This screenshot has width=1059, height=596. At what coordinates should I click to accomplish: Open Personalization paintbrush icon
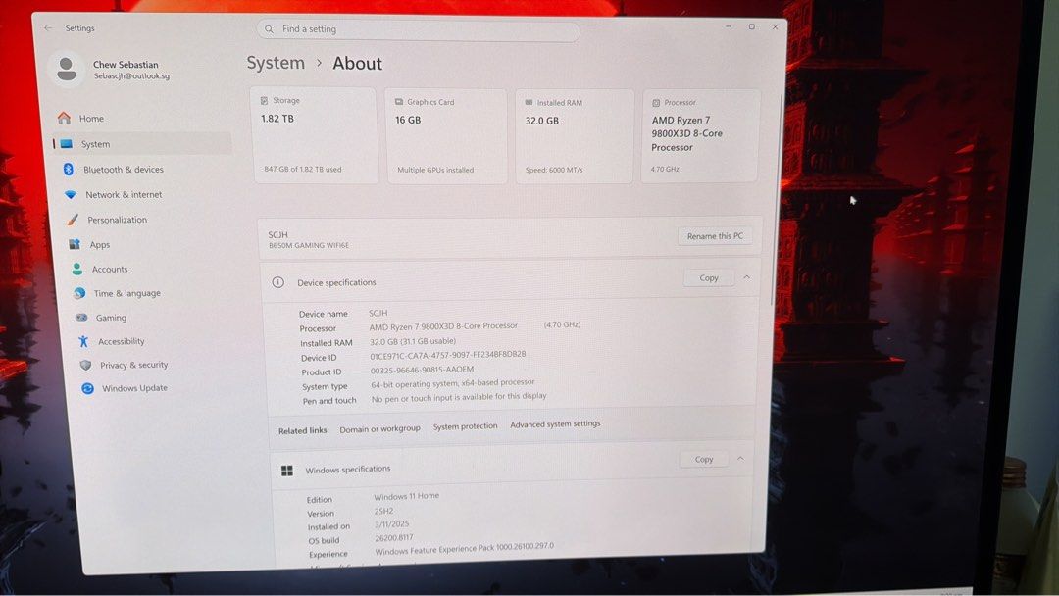point(73,220)
